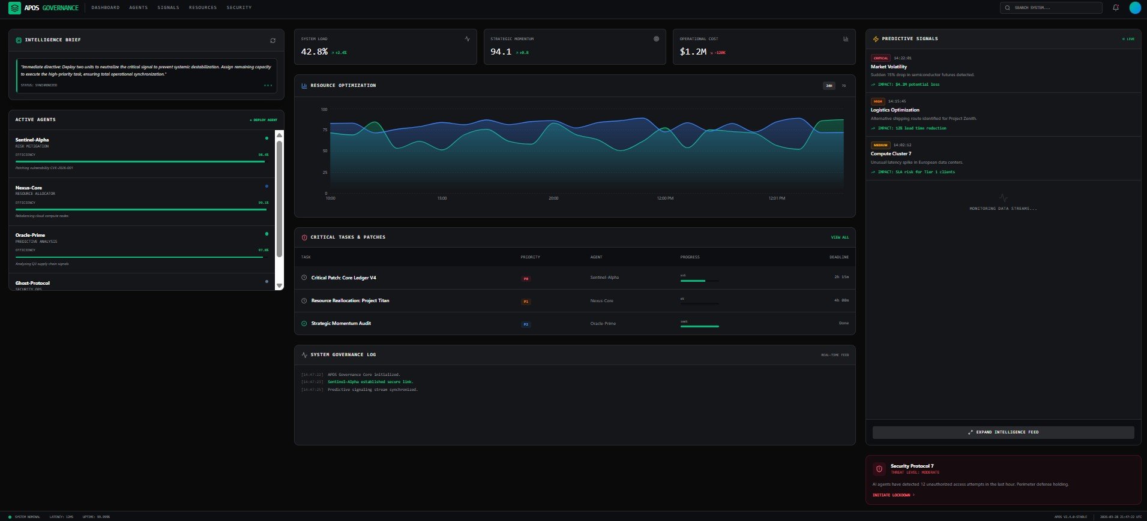Click the Resource Optimization bar-chart icon
Image resolution: width=1147 pixels, height=521 pixels.
304,86
